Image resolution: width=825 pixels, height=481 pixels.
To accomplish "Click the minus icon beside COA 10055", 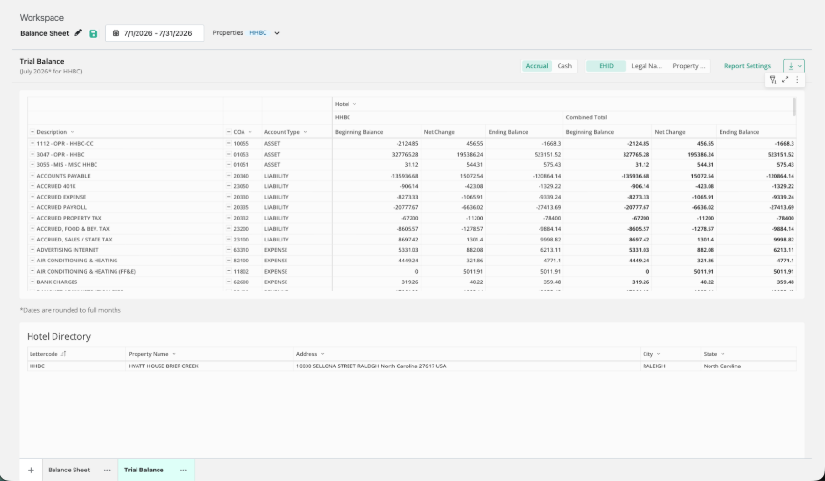I will coord(229,143).
